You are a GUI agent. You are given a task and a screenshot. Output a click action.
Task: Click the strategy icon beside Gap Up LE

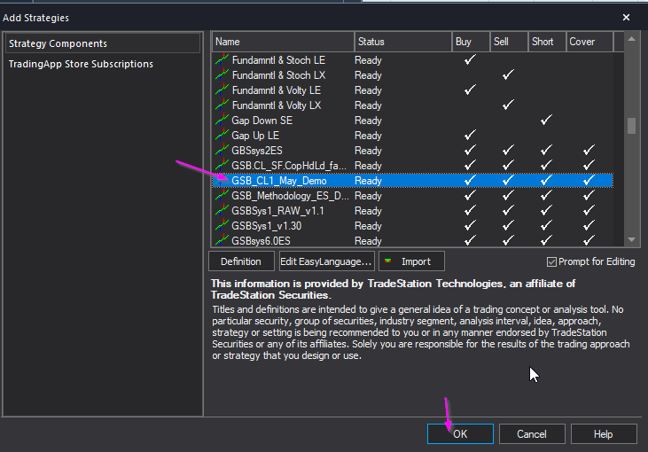point(222,136)
